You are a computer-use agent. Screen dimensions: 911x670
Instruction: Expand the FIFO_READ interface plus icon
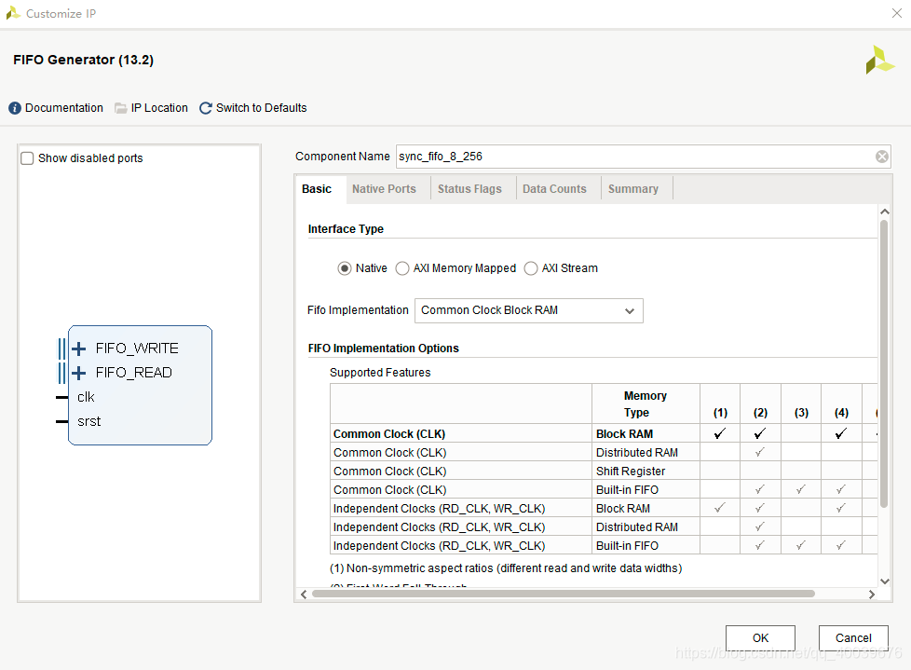(78, 373)
